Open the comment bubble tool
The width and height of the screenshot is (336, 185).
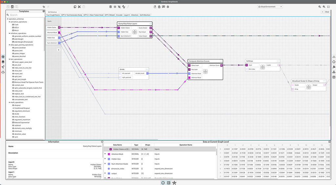coord(163,7)
